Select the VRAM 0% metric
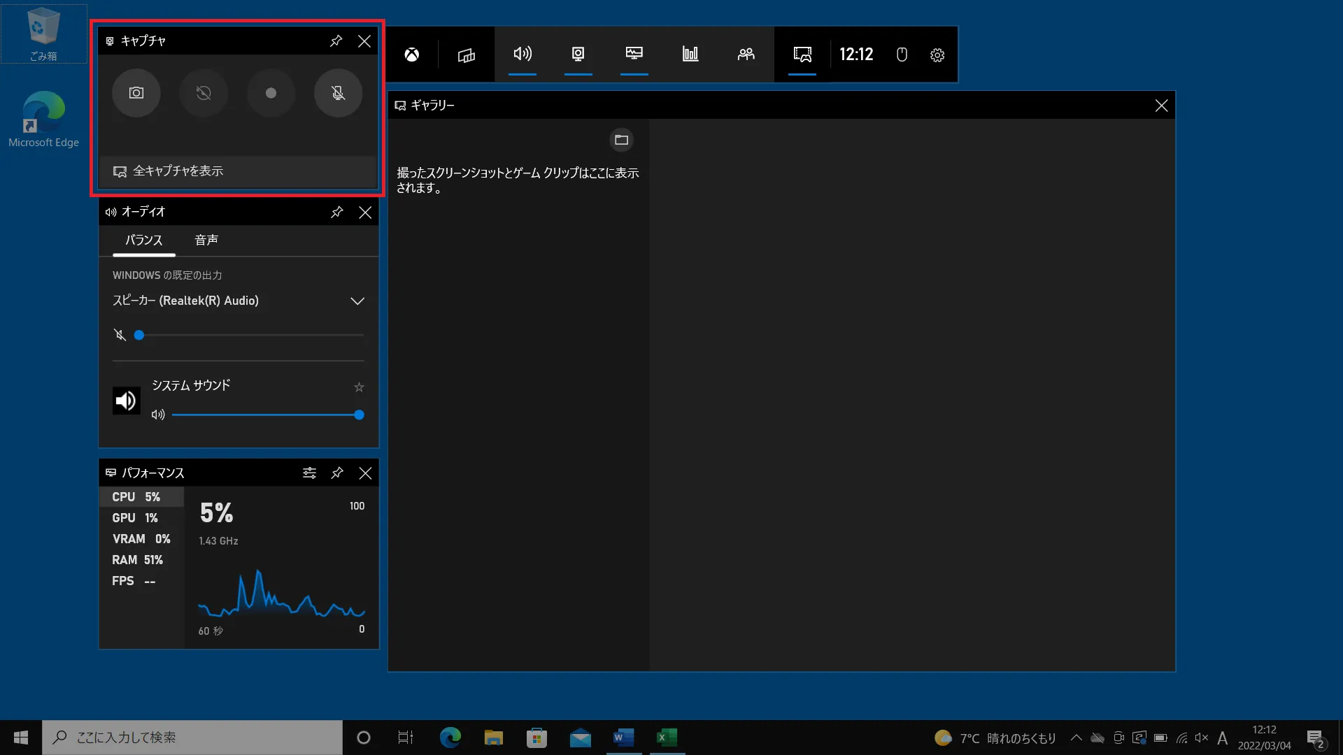The width and height of the screenshot is (1343, 755). [x=142, y=539]
